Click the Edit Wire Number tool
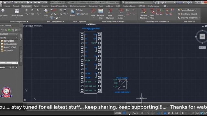 [x=143, y=14]
